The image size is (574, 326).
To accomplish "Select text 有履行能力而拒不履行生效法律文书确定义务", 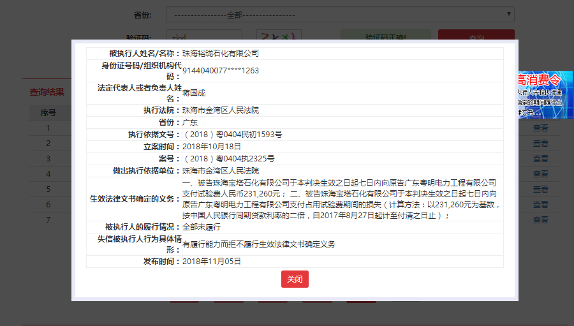I will click(x=258, y=244).
